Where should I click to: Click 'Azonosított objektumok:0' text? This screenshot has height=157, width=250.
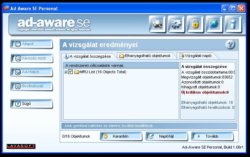click(202, 82)
